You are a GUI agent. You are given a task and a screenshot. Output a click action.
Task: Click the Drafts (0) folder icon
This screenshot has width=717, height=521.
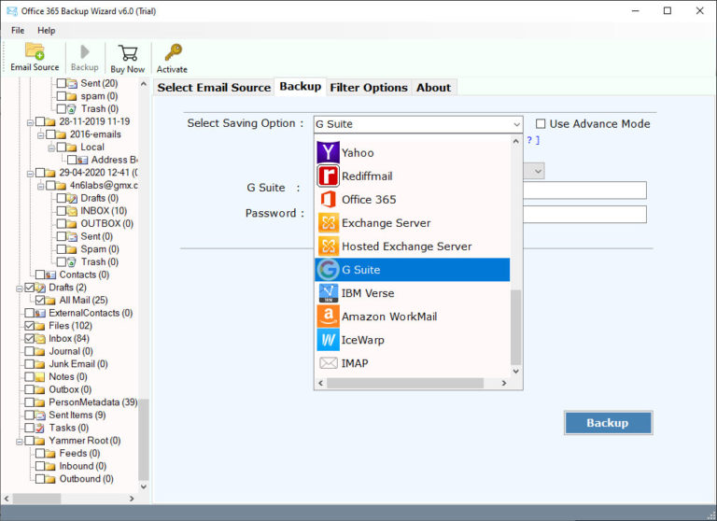tap(72, 198)
